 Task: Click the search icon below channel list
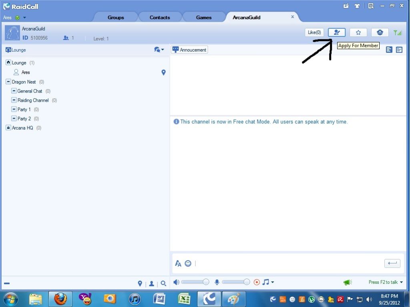(x=163, y=283)
